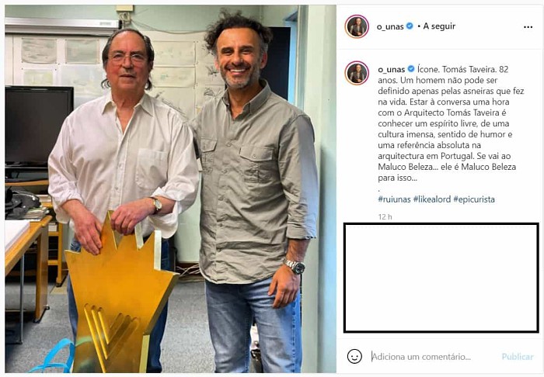Click the golden hand sculpture in photo
Screen dimensions: 544x377
120,294
